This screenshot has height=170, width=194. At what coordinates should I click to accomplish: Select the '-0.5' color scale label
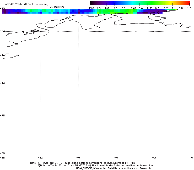click(x=123, y=8)
